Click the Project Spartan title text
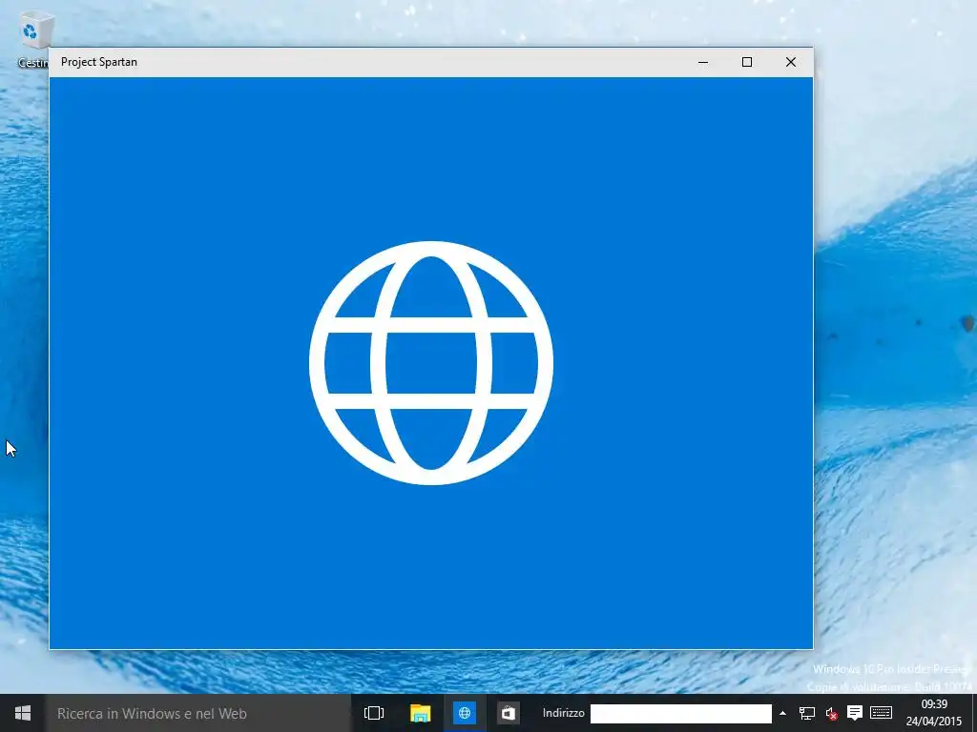 click(x=99, y=62)
